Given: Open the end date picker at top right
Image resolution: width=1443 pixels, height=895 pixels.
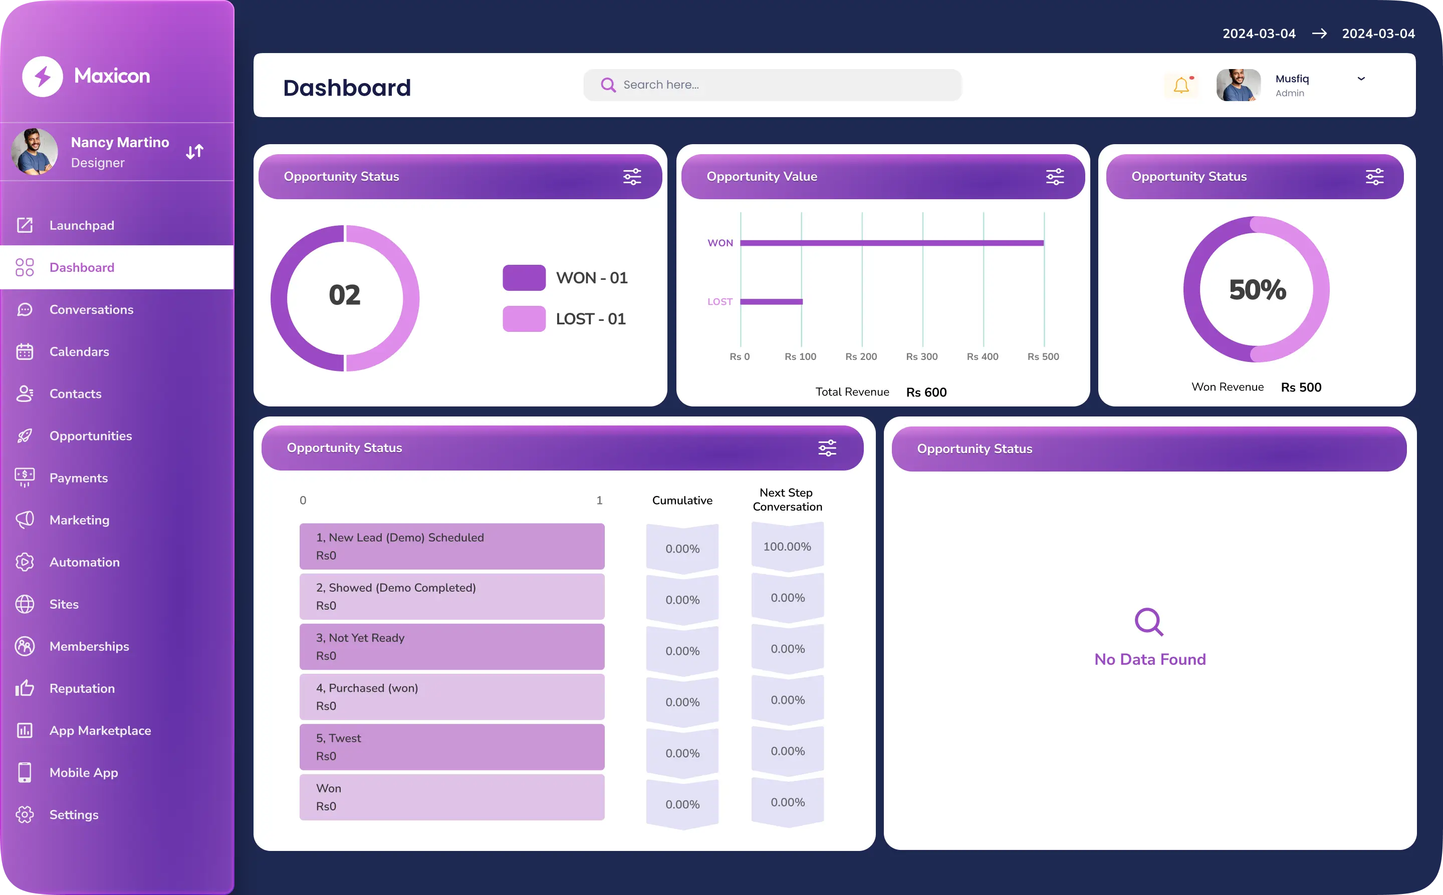Looking at the screenshot, I should point(1378,34).
